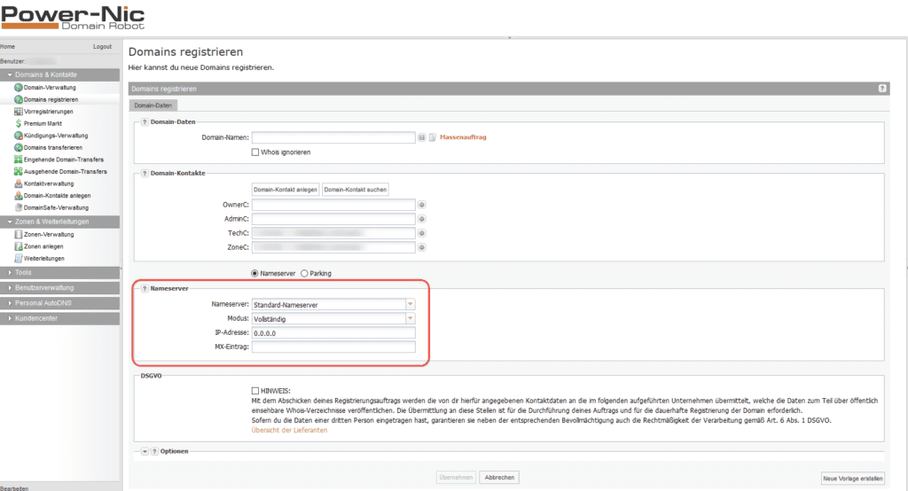908x491 pixels.
Task: Open the DomainSafe-Verwaltung icon
Action: pyautogui.click(x=19, y=207)
